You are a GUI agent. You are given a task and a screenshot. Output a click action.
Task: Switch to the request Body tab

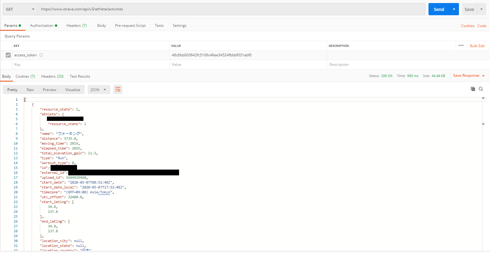click(101, 26)
